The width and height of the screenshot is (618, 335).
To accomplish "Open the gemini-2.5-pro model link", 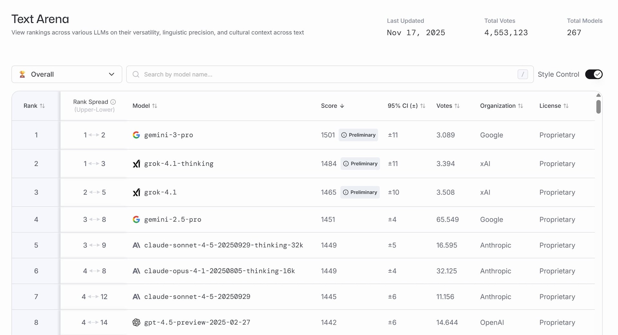I will pos(173,220).
